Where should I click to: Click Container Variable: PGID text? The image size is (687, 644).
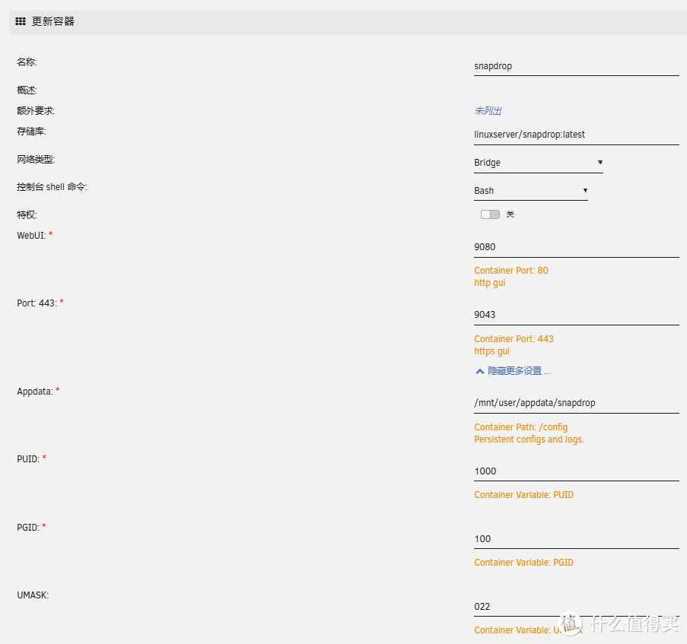pyautogui.click(x=523, y=563)
